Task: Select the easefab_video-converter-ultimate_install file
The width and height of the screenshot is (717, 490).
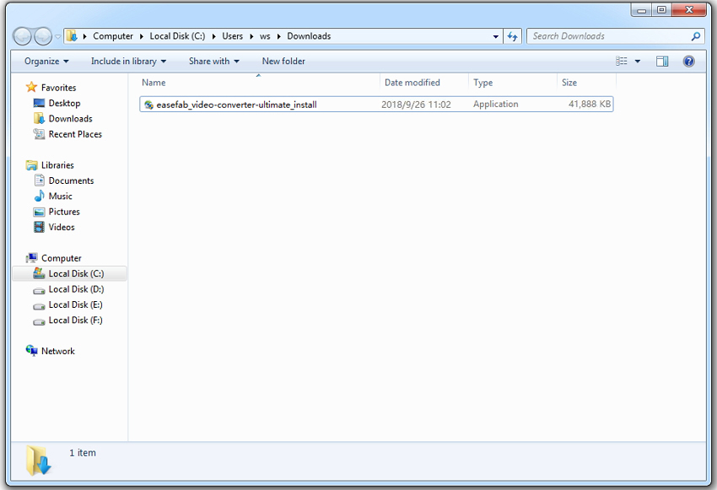Action: point(376,105)
